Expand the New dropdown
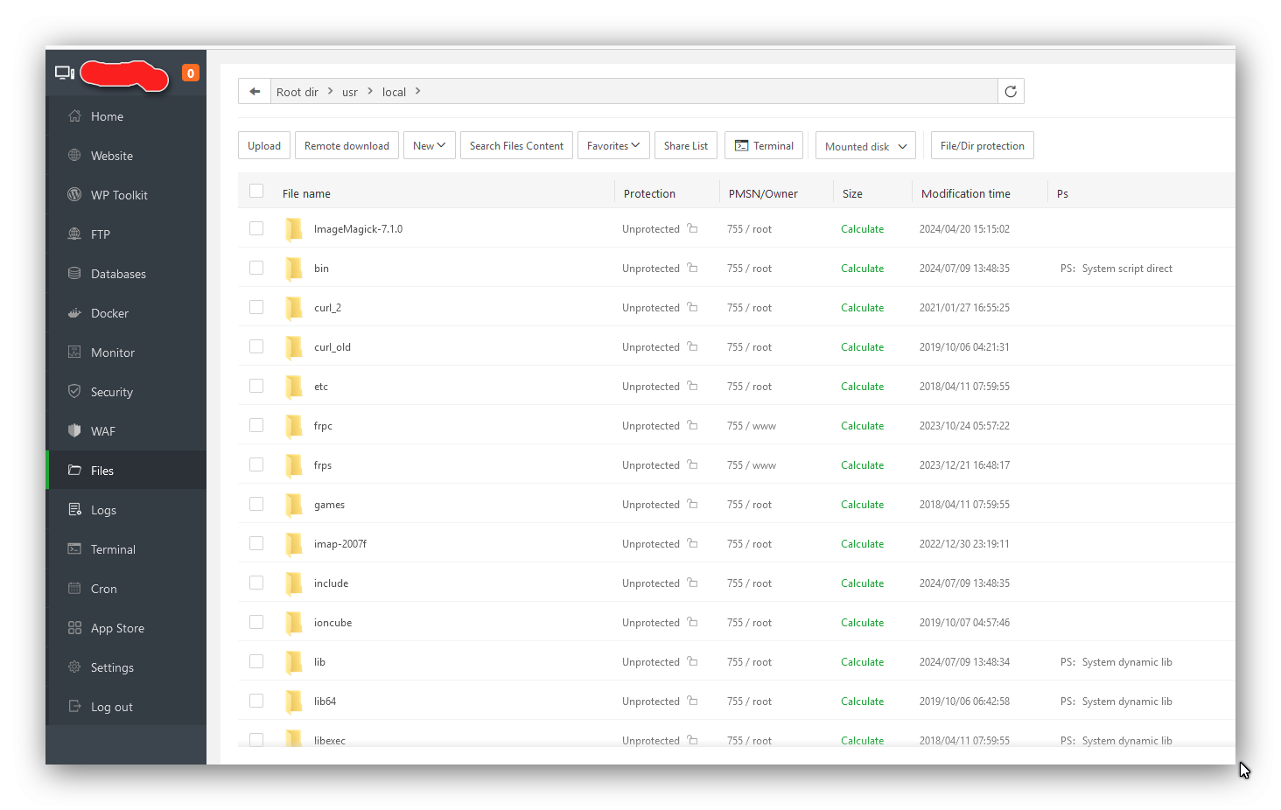 coord(430,146)
